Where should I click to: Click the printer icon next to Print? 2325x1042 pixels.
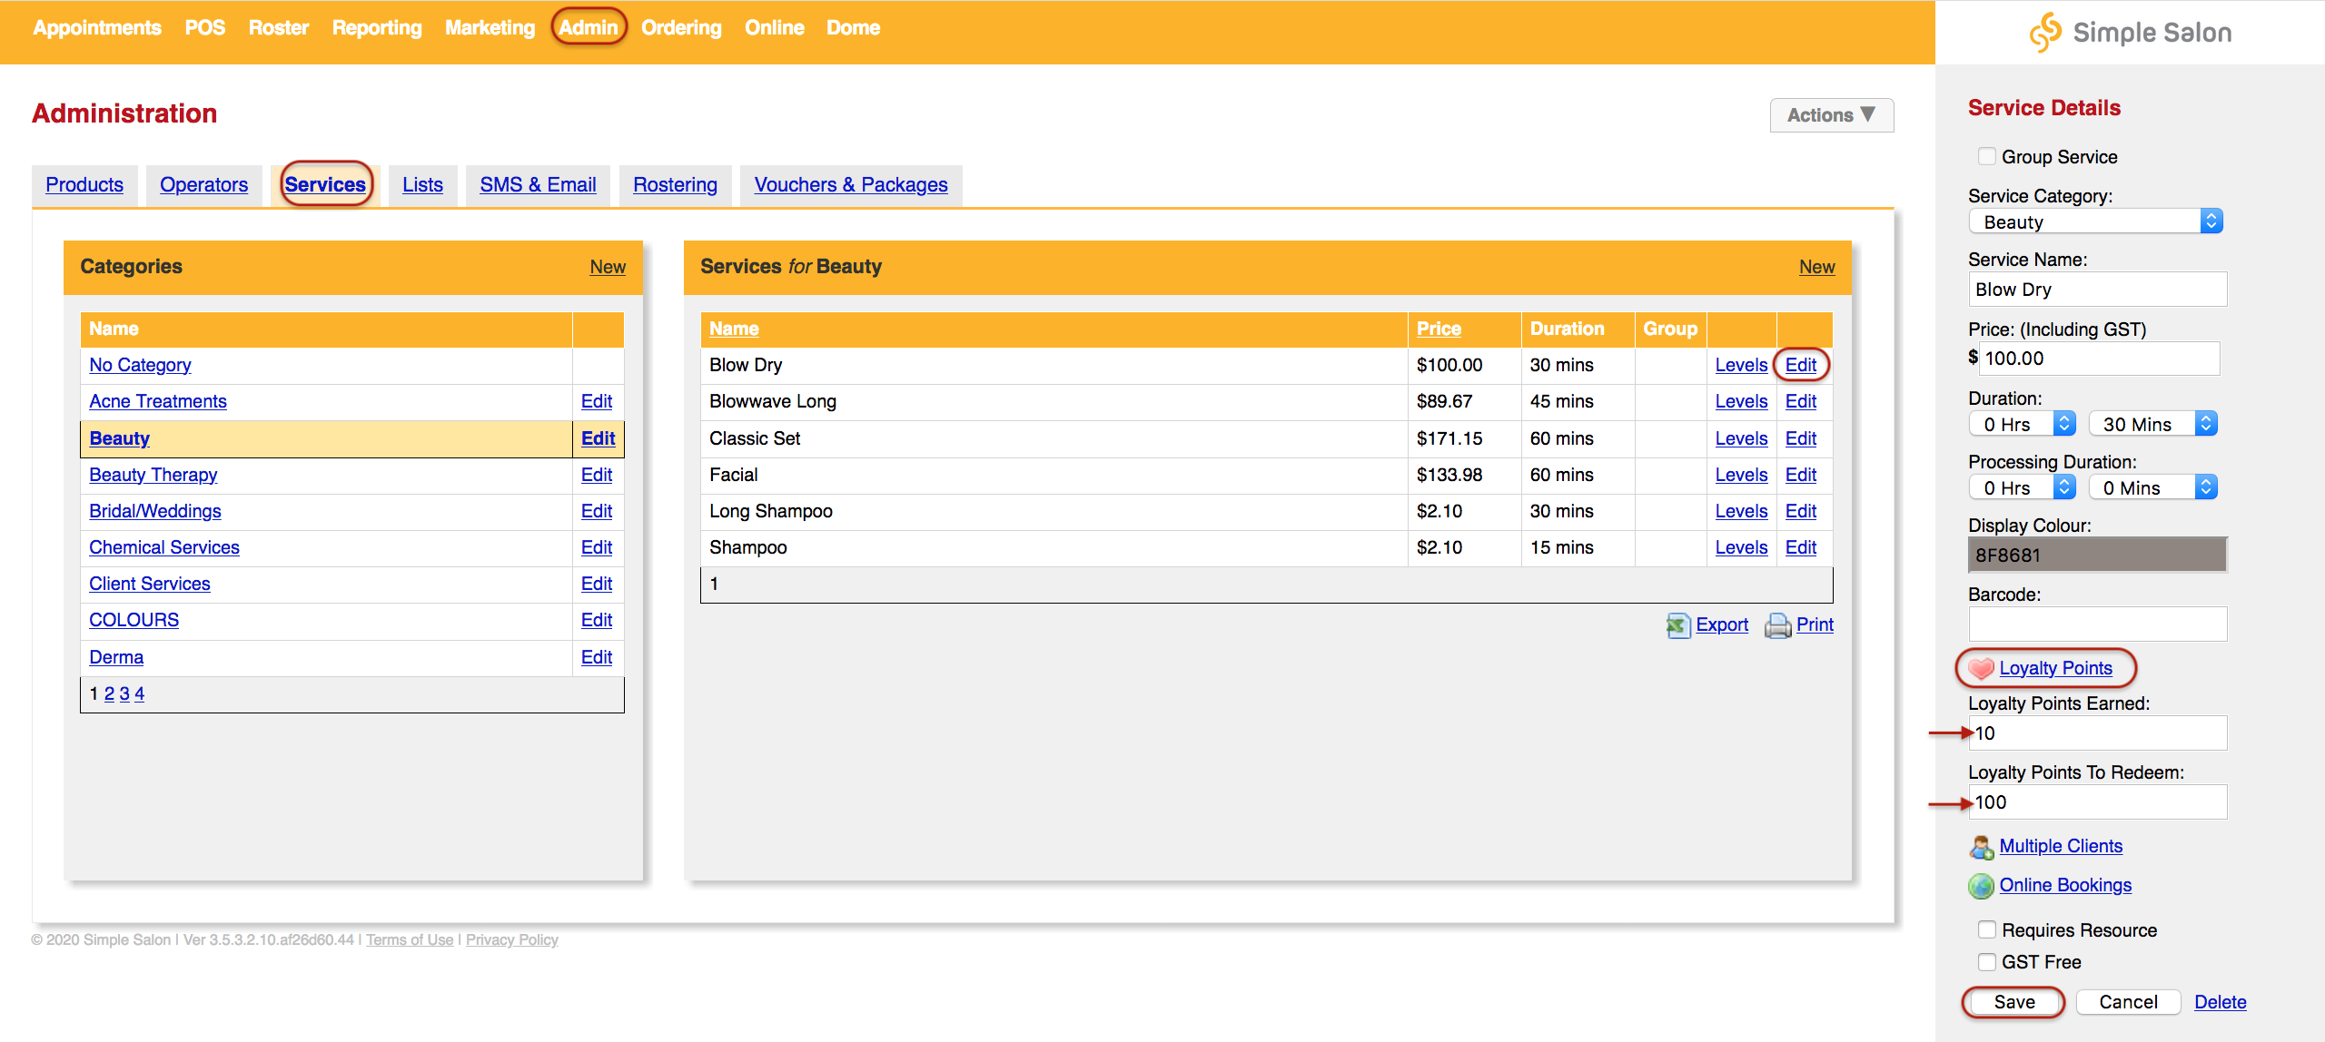click(1777, 625)
